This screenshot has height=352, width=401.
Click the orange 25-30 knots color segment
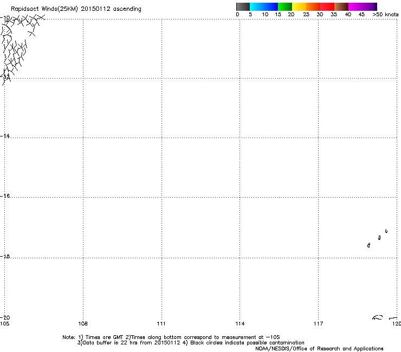(313, 6)
